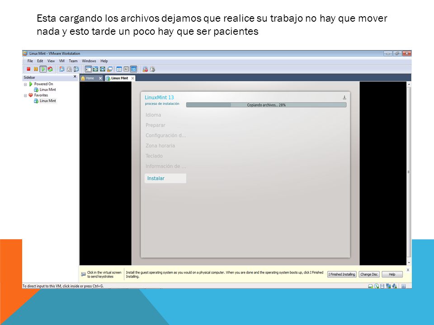Click the Zona horaria installer step
The width and height of the screenshot is (434, 325).
click(160, 146)
